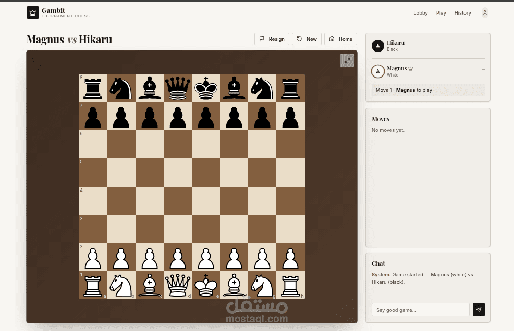Click Magnus's white pawn avatar icon
Viewport: 514px width, 331px height.
pos(377,71)
